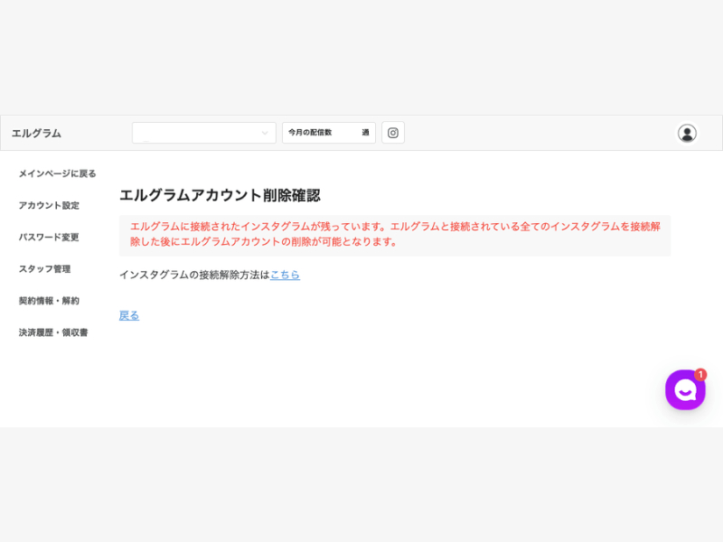Go to メインページに戻る in sidebar
This screenshot has width=723, height=542.
pyautogui.click(x=58, y=173)
